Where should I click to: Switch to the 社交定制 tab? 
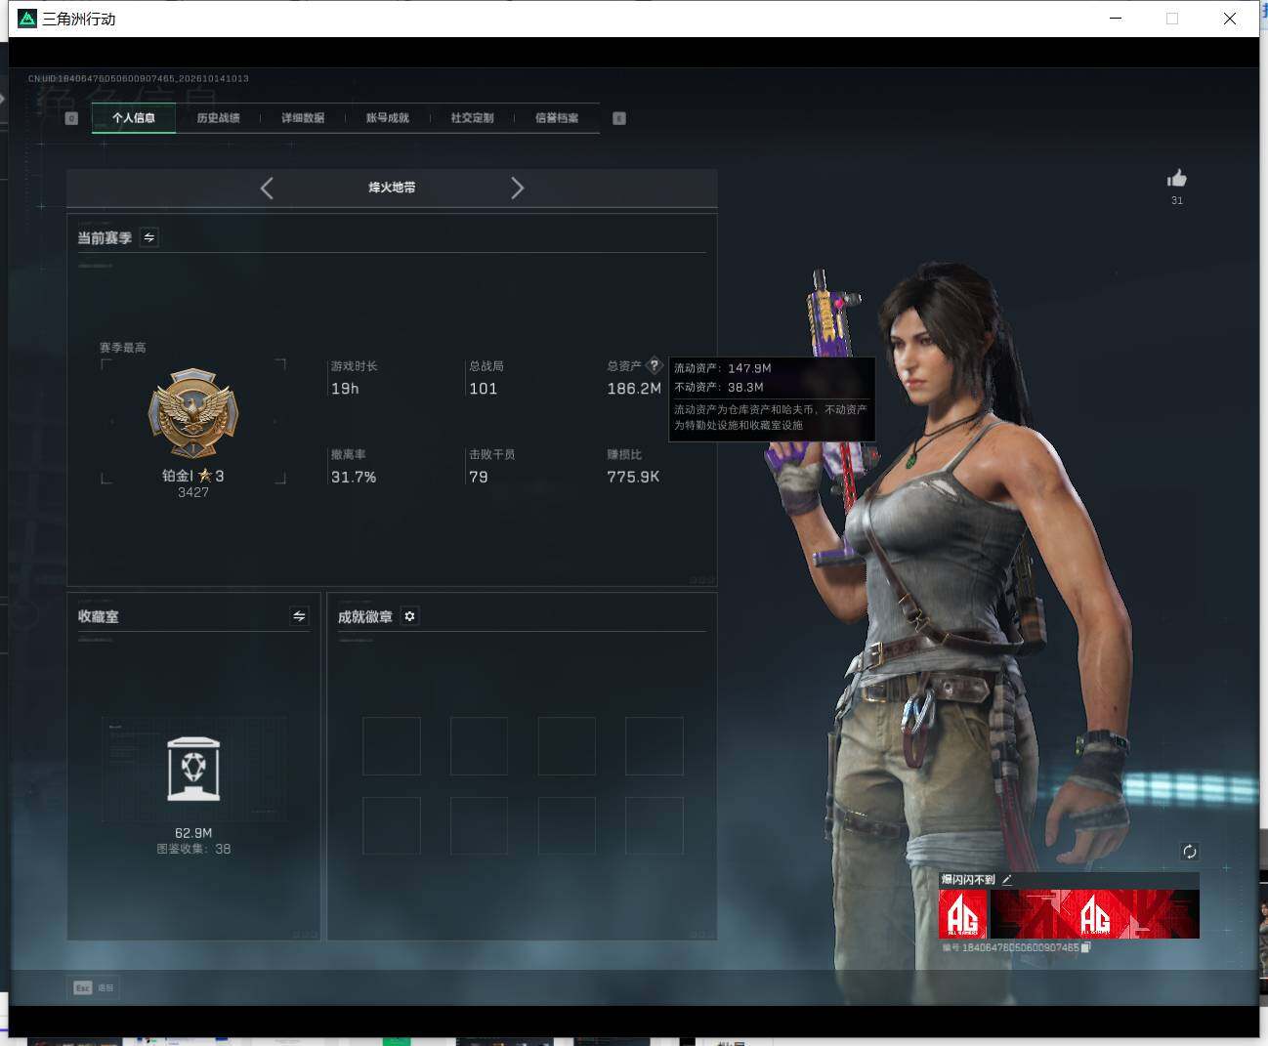pos(472,118)
